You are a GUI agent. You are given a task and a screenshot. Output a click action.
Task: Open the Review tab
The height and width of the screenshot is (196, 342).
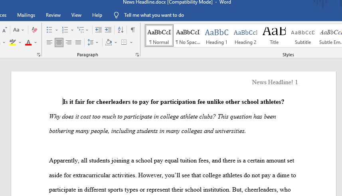(x=53, y=15)
